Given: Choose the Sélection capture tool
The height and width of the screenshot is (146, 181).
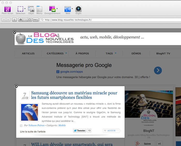Looking at the screenshot, I should [20, 9].
